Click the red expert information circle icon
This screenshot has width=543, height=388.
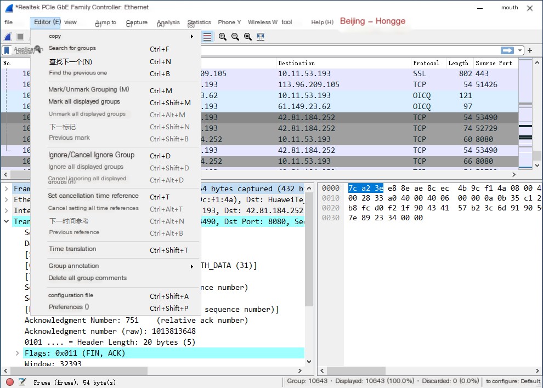10,382
